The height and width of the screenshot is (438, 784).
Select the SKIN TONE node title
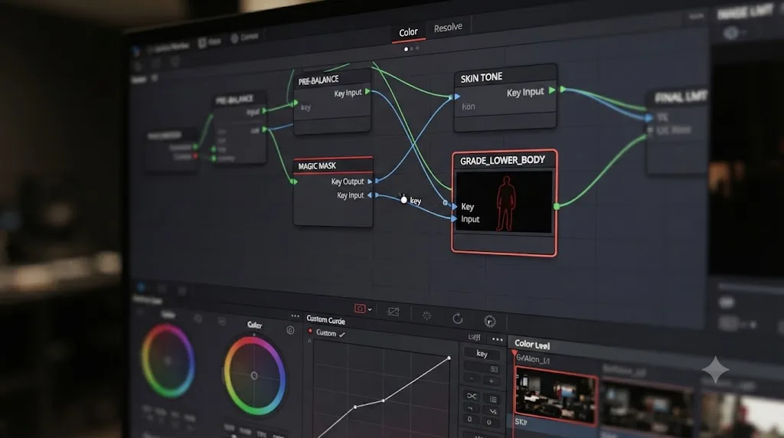point(481,78)
